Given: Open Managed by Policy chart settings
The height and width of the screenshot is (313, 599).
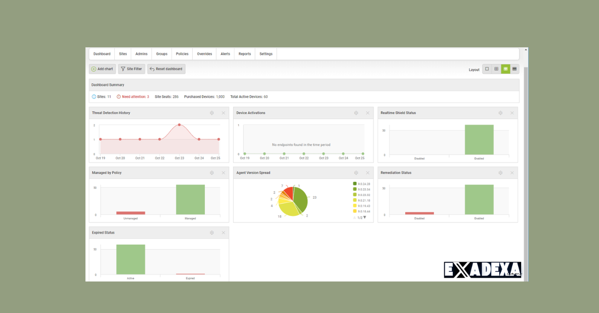Looking at the screenshot, I should tap(212, 173).
